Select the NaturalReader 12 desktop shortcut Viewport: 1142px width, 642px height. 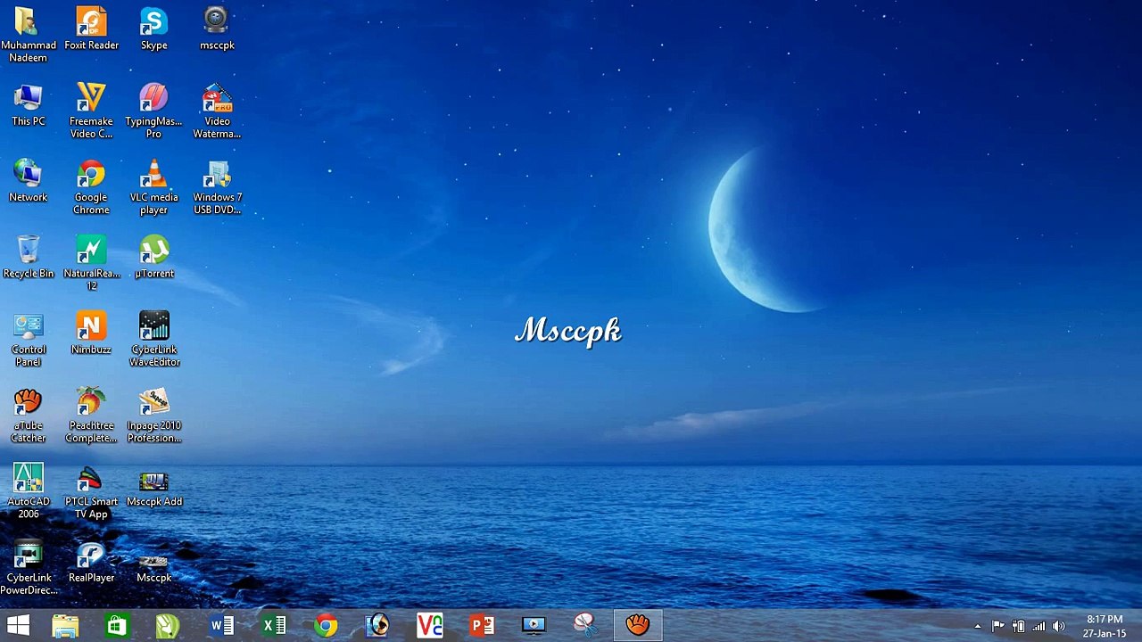tap(91, 263)
